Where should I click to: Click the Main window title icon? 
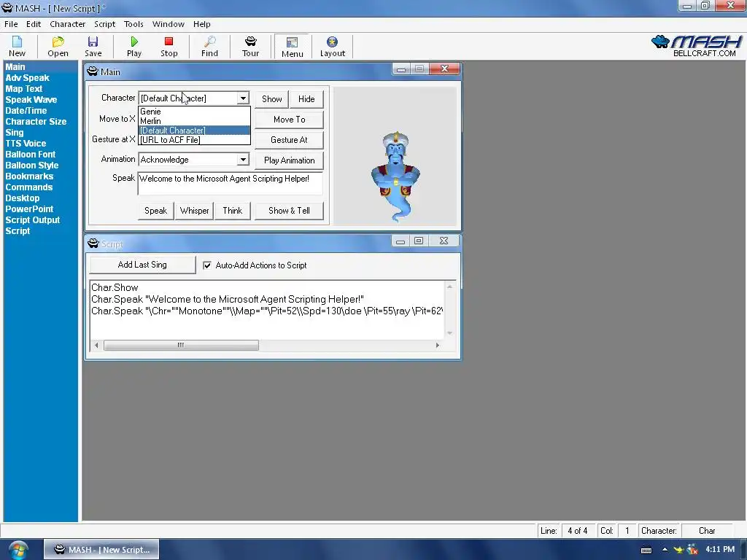coord(93,72)
